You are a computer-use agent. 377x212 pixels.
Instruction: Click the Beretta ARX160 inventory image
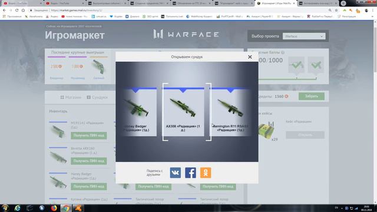click(x=58, y=157)
